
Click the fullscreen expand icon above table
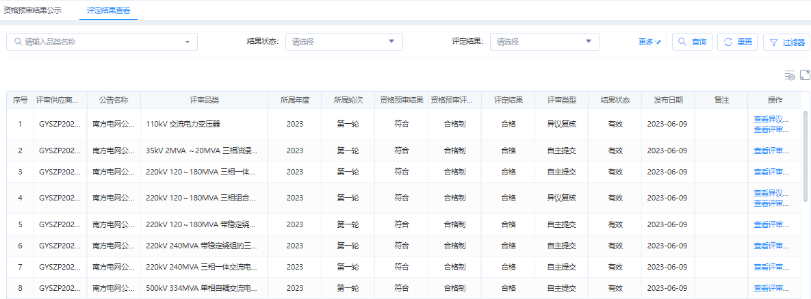805,75
